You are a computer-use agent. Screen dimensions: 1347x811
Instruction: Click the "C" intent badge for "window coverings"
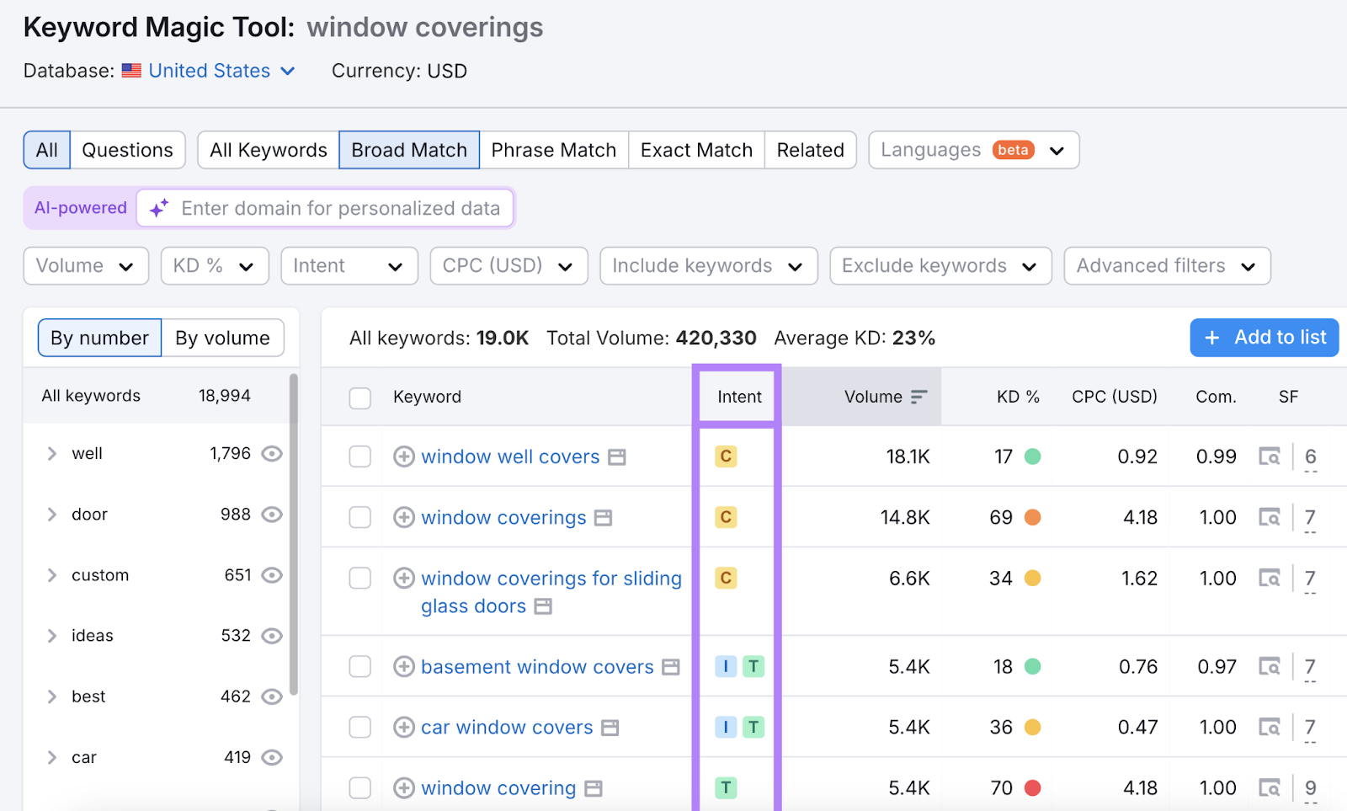click(x=726, y=517)
